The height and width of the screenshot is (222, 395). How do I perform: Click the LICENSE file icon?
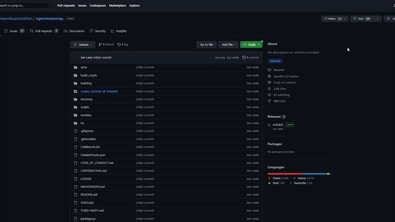pyautogui.click(x=75, y=179)
